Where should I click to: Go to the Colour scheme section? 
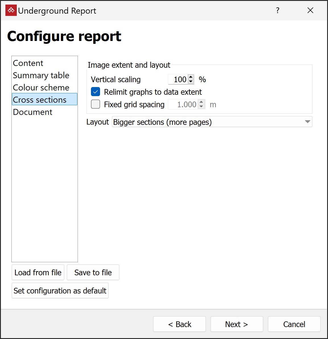tap(41, 88)
